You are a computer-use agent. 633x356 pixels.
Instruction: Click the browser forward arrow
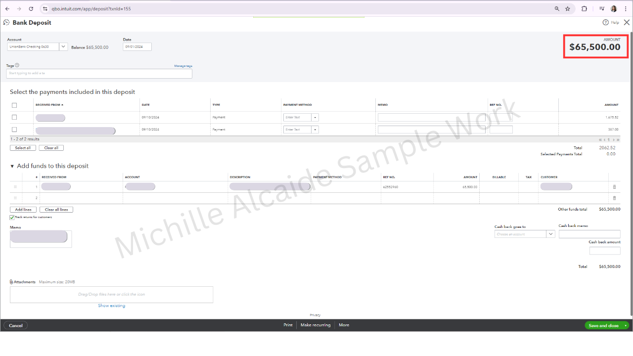[x=19, y=9]
